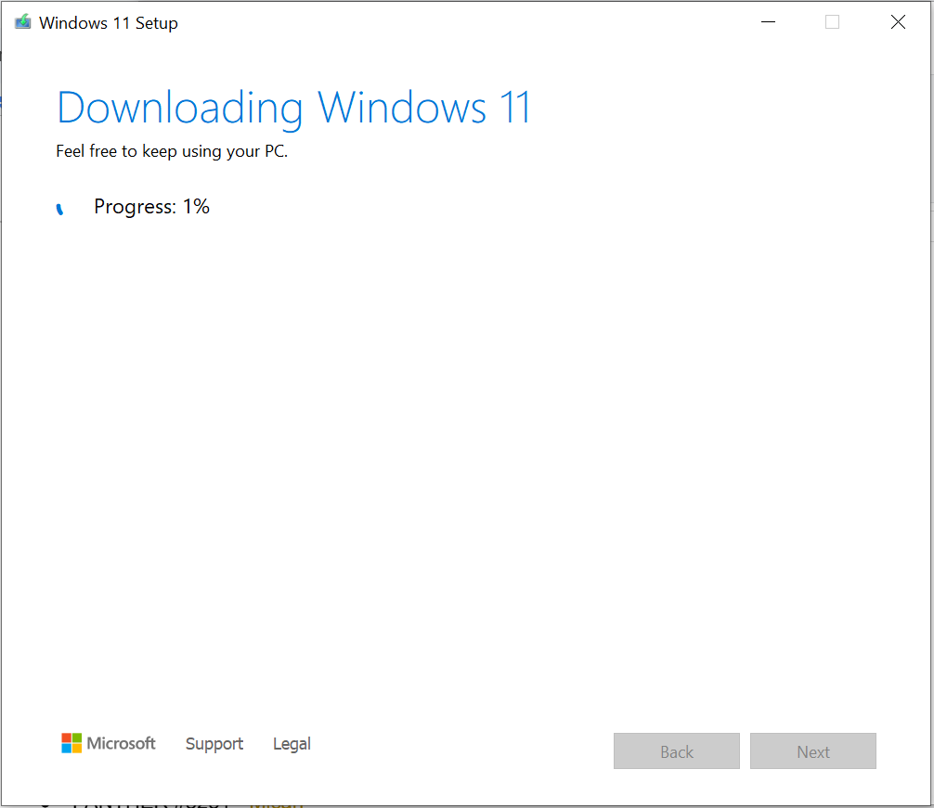
Task: Click the Microsoft wordmark text
Action: (121, 743)
